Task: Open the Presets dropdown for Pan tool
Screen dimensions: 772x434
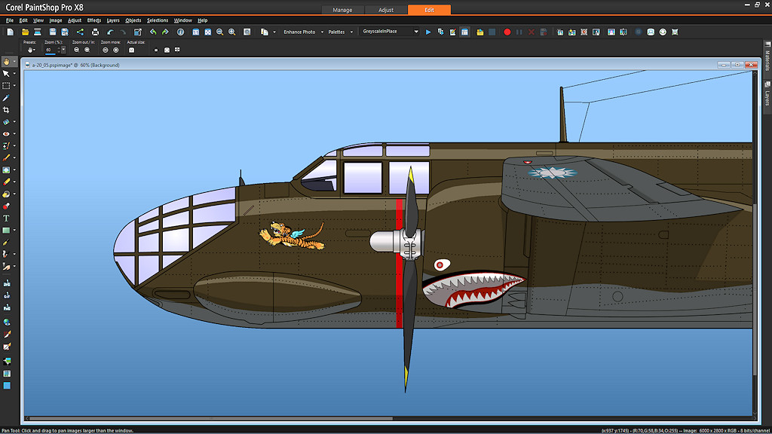Action: 30,50
